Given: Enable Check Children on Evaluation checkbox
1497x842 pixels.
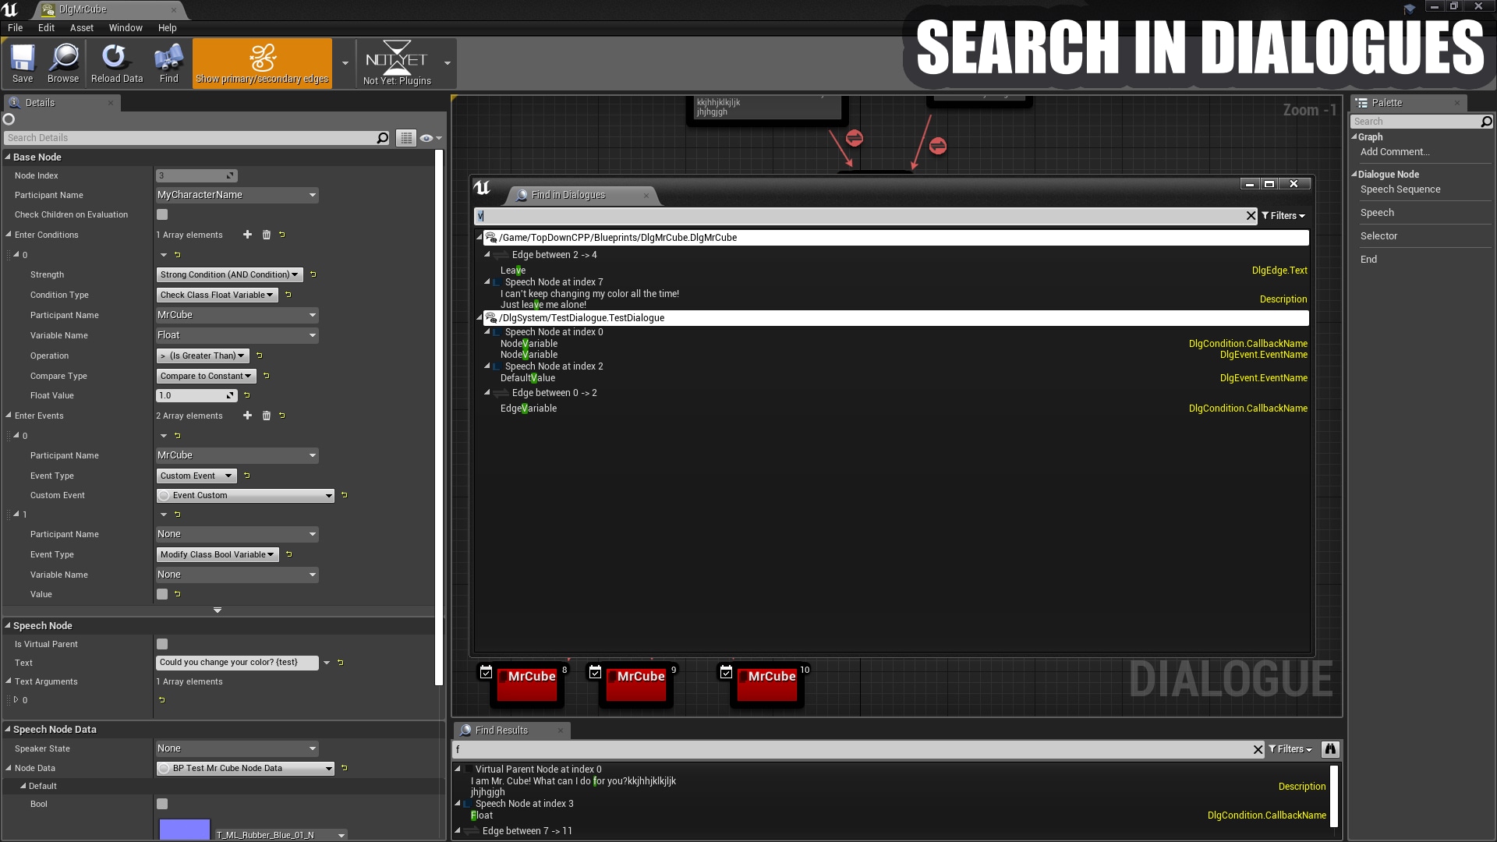Looking at the screenshot, I should coord(161,215).
